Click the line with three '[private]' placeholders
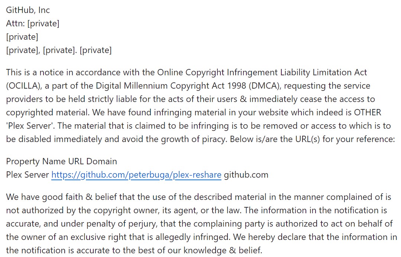401x257 pixels. 59,50
